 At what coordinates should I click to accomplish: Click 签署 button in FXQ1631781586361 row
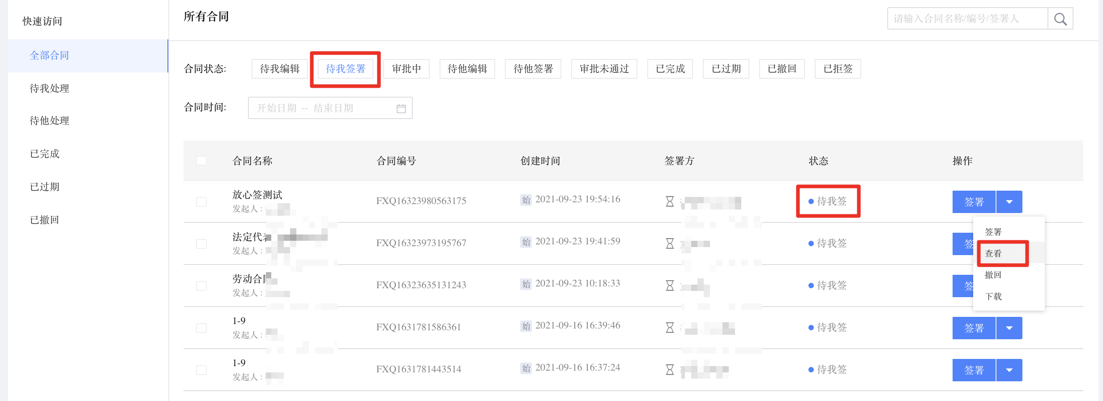pyautogui.click(x=974, y=328)
